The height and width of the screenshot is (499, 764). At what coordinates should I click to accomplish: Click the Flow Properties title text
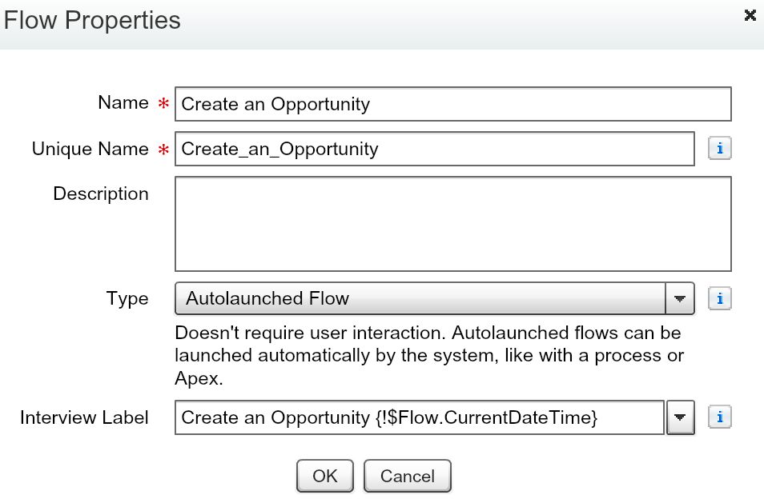click(x=92, y=21)
